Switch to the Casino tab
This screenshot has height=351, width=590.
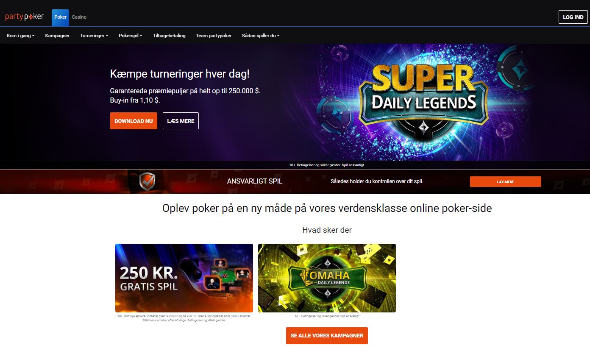[x=79, y=17]
